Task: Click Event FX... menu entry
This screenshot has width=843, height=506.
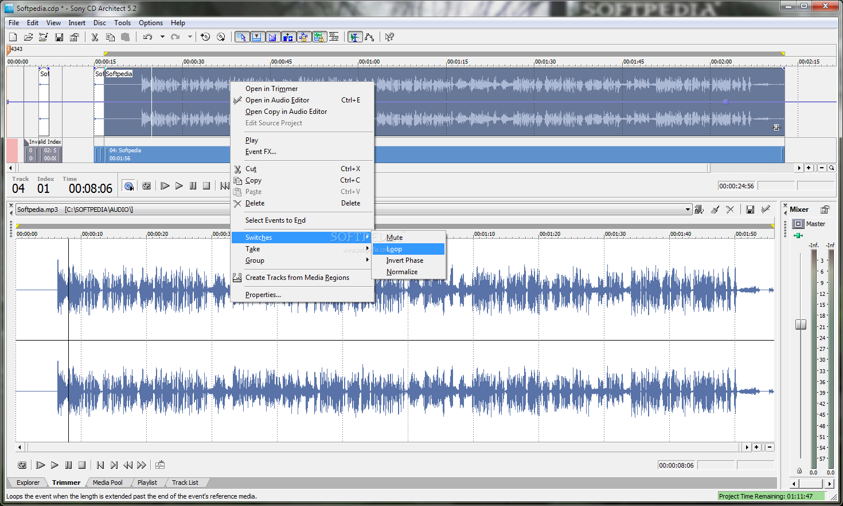Action: [x=302, y=152]
